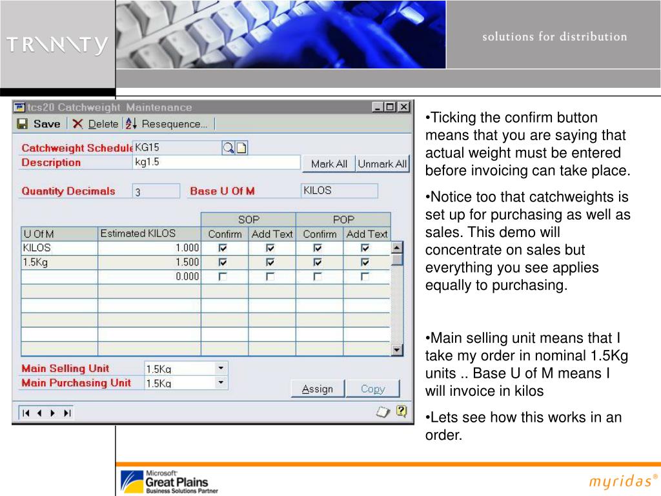Open the help question mark icon
The width and height of the screenshot is (661, 496).
(x=402, y=411)
